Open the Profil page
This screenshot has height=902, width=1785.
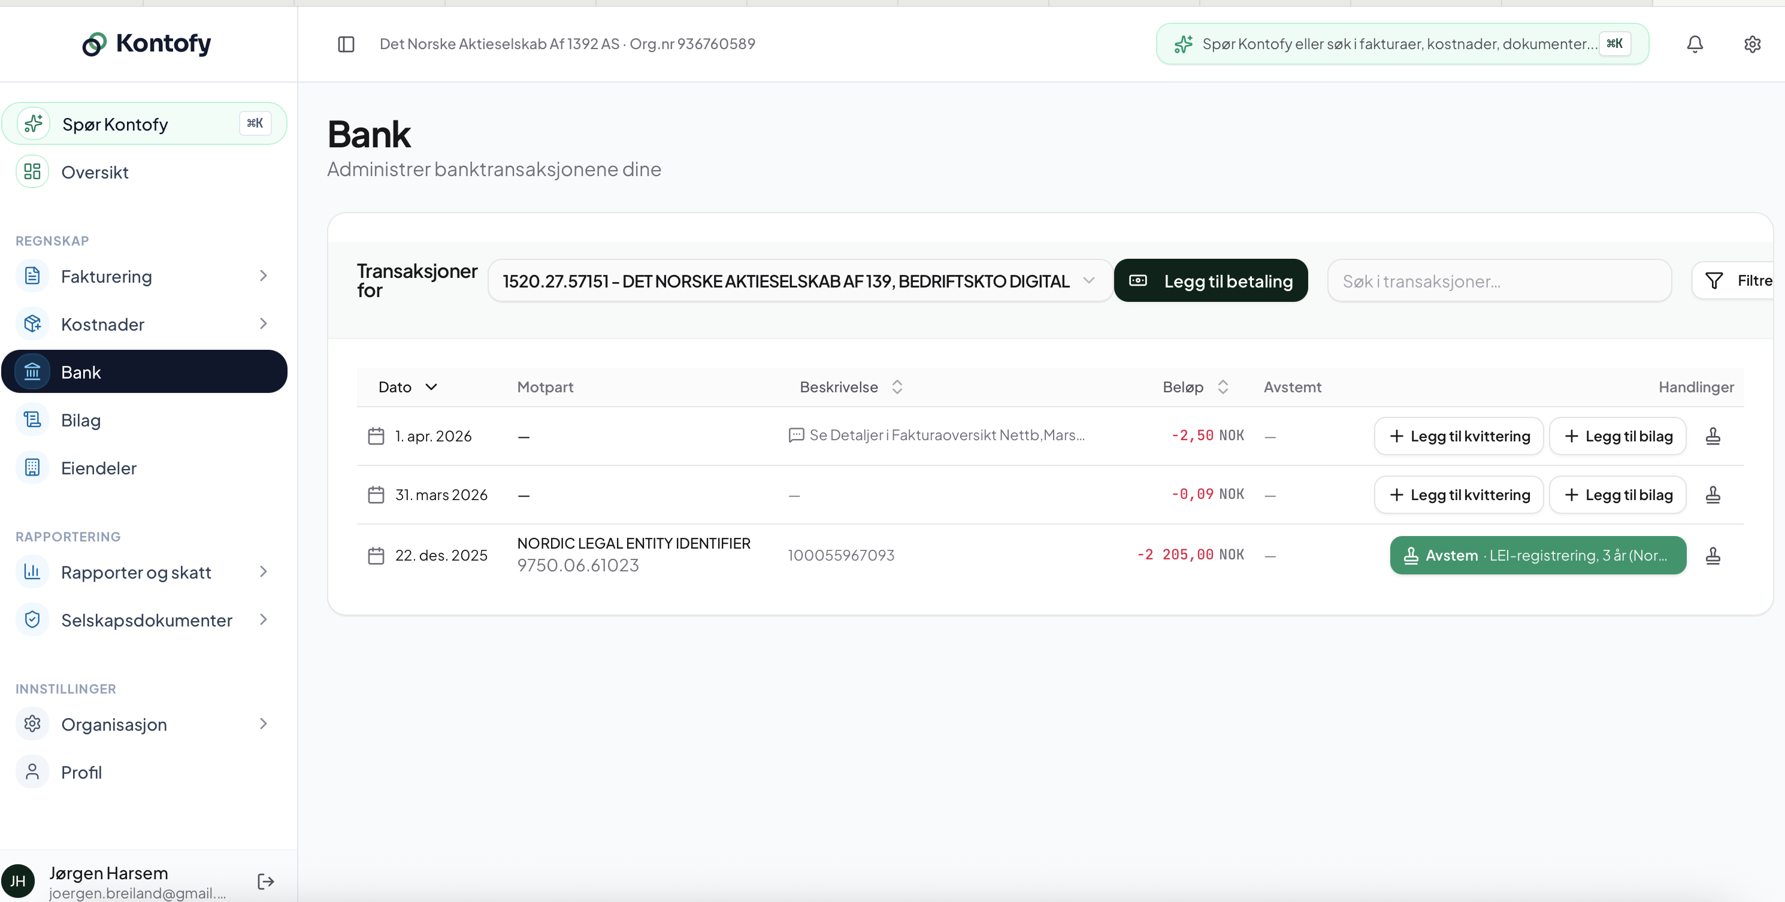(x=144, y=772)
